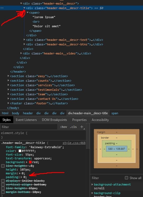This screenshot has height=197, width=143.
Task: Open the Properties tab
Action: [79, 120]
